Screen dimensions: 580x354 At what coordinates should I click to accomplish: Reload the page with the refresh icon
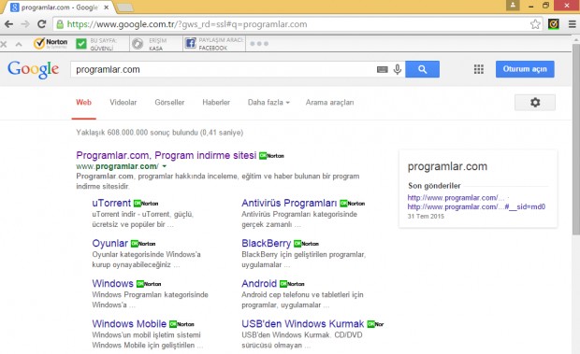pyautogui.click(x=41, y=24)
